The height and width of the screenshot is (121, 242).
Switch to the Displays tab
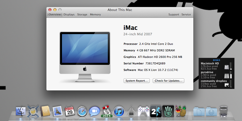[x=69, y=15]
